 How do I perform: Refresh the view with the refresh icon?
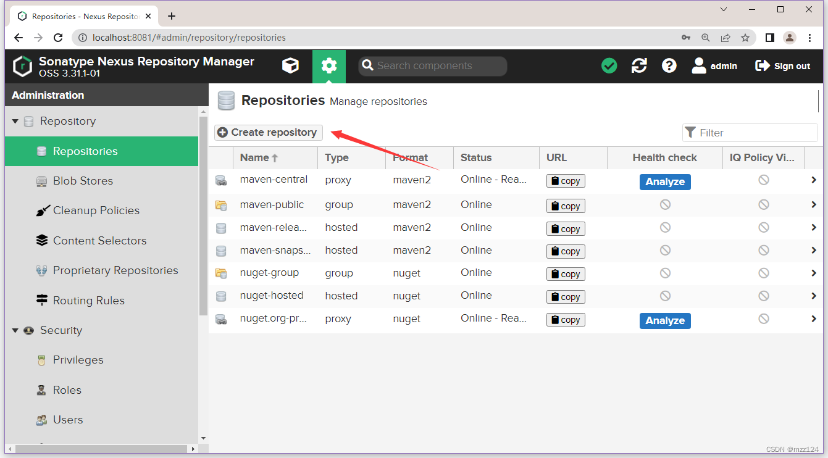pos(639,65)
